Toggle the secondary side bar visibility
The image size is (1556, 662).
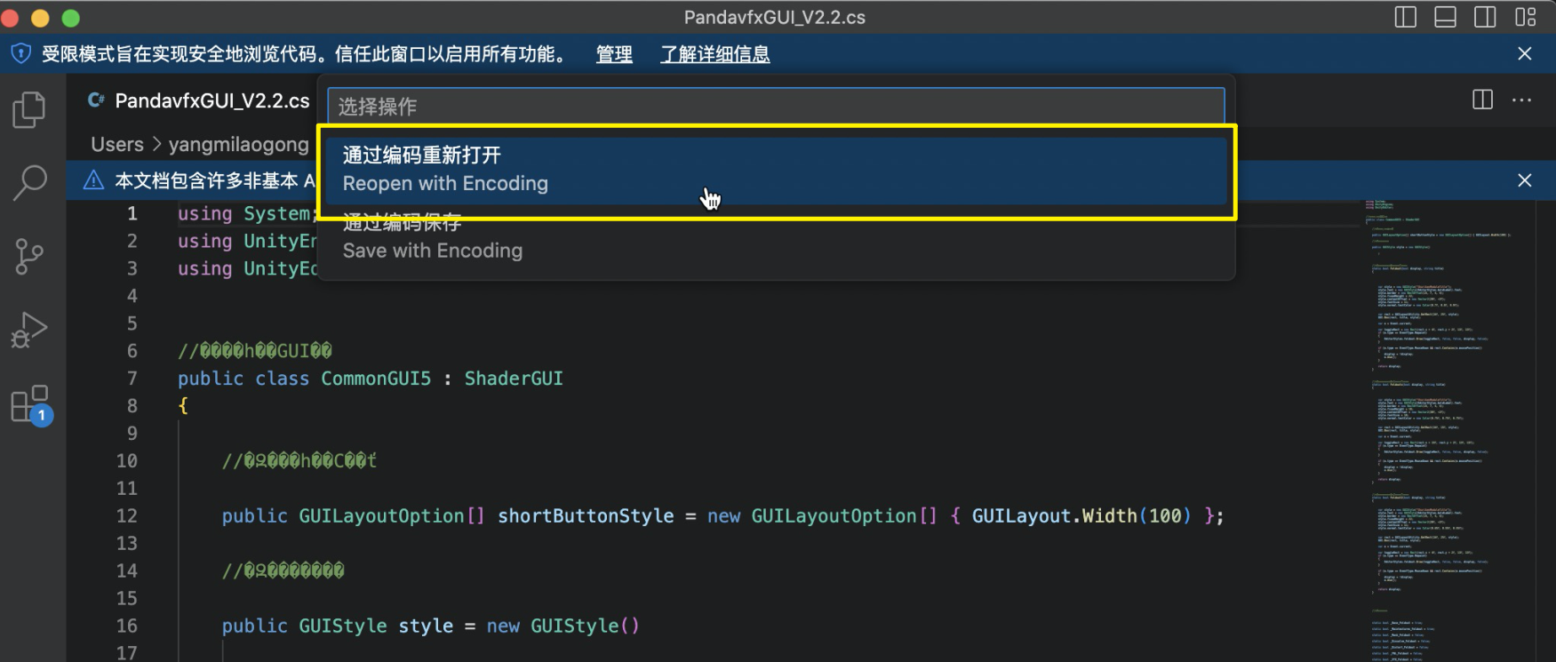coord(1485,17)
